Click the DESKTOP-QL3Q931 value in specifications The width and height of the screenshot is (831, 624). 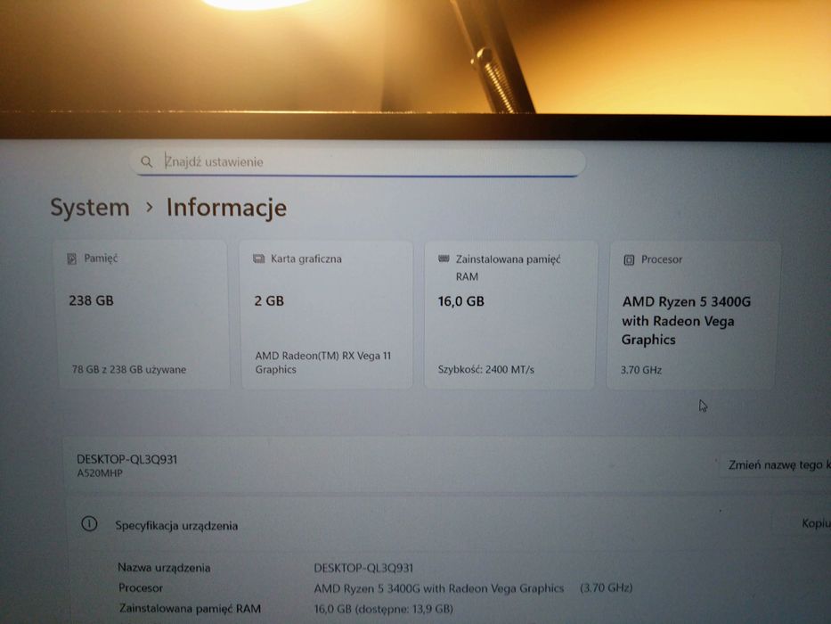pyautogui.click(x=363, y=568)
